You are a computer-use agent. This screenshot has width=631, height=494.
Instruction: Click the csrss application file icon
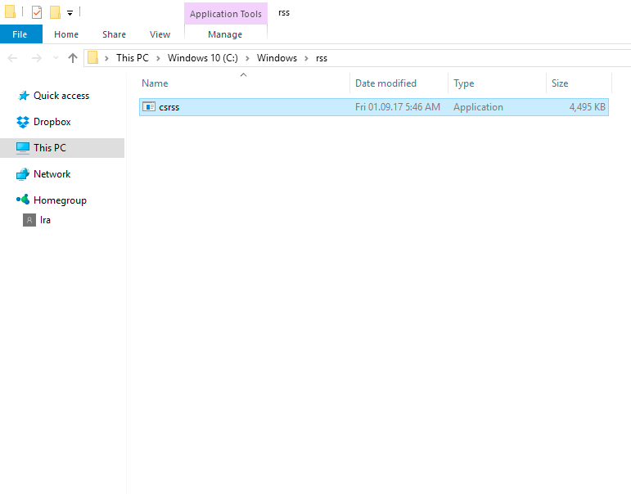[x=149, y=107]
